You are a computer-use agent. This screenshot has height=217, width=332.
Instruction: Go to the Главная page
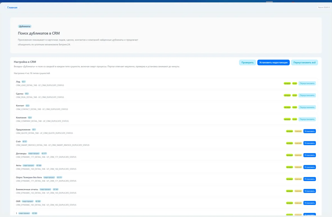point(12,8)
